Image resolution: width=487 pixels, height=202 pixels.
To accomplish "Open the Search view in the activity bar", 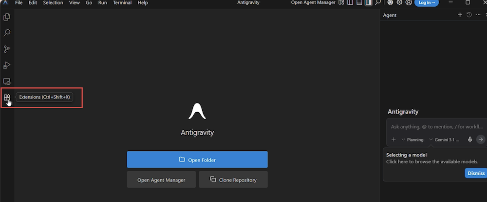I will coord(7,33).
